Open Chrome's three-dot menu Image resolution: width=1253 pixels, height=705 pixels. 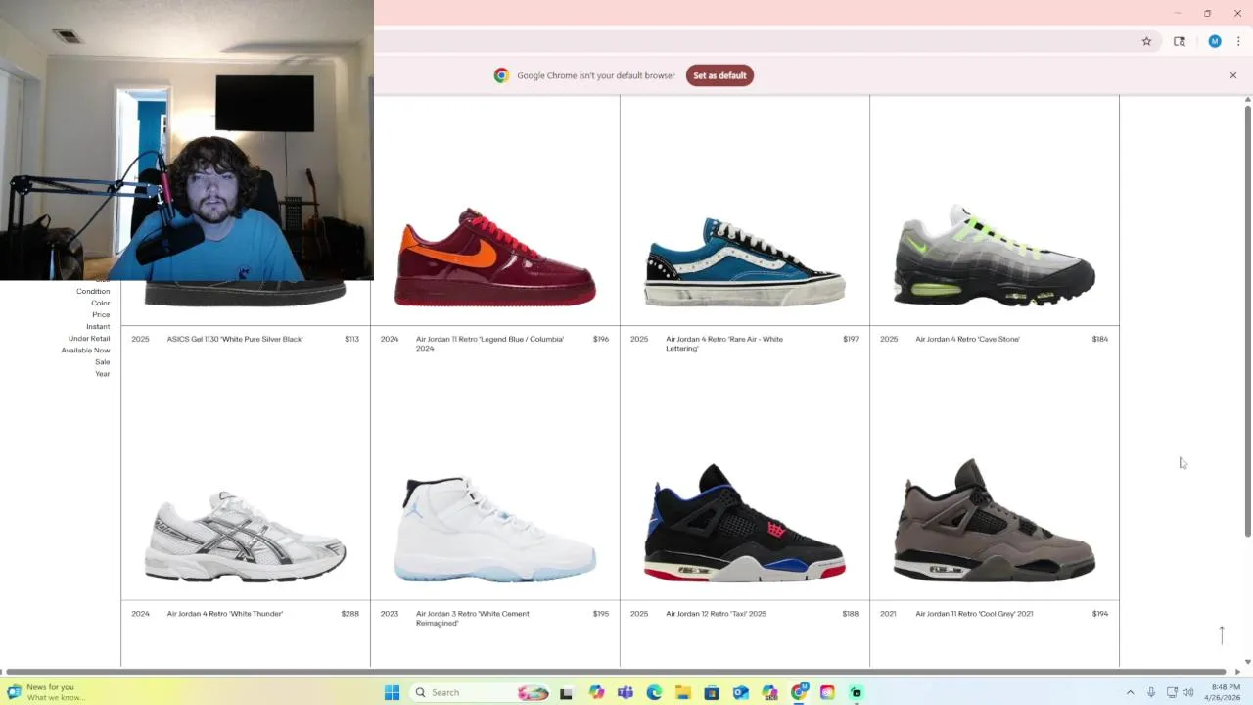(x=1238, y=41)
